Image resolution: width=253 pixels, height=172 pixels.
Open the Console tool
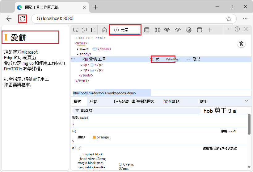146,30
